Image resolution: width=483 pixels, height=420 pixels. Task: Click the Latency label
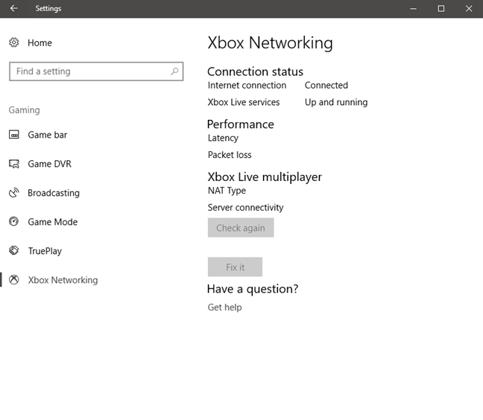223,139
